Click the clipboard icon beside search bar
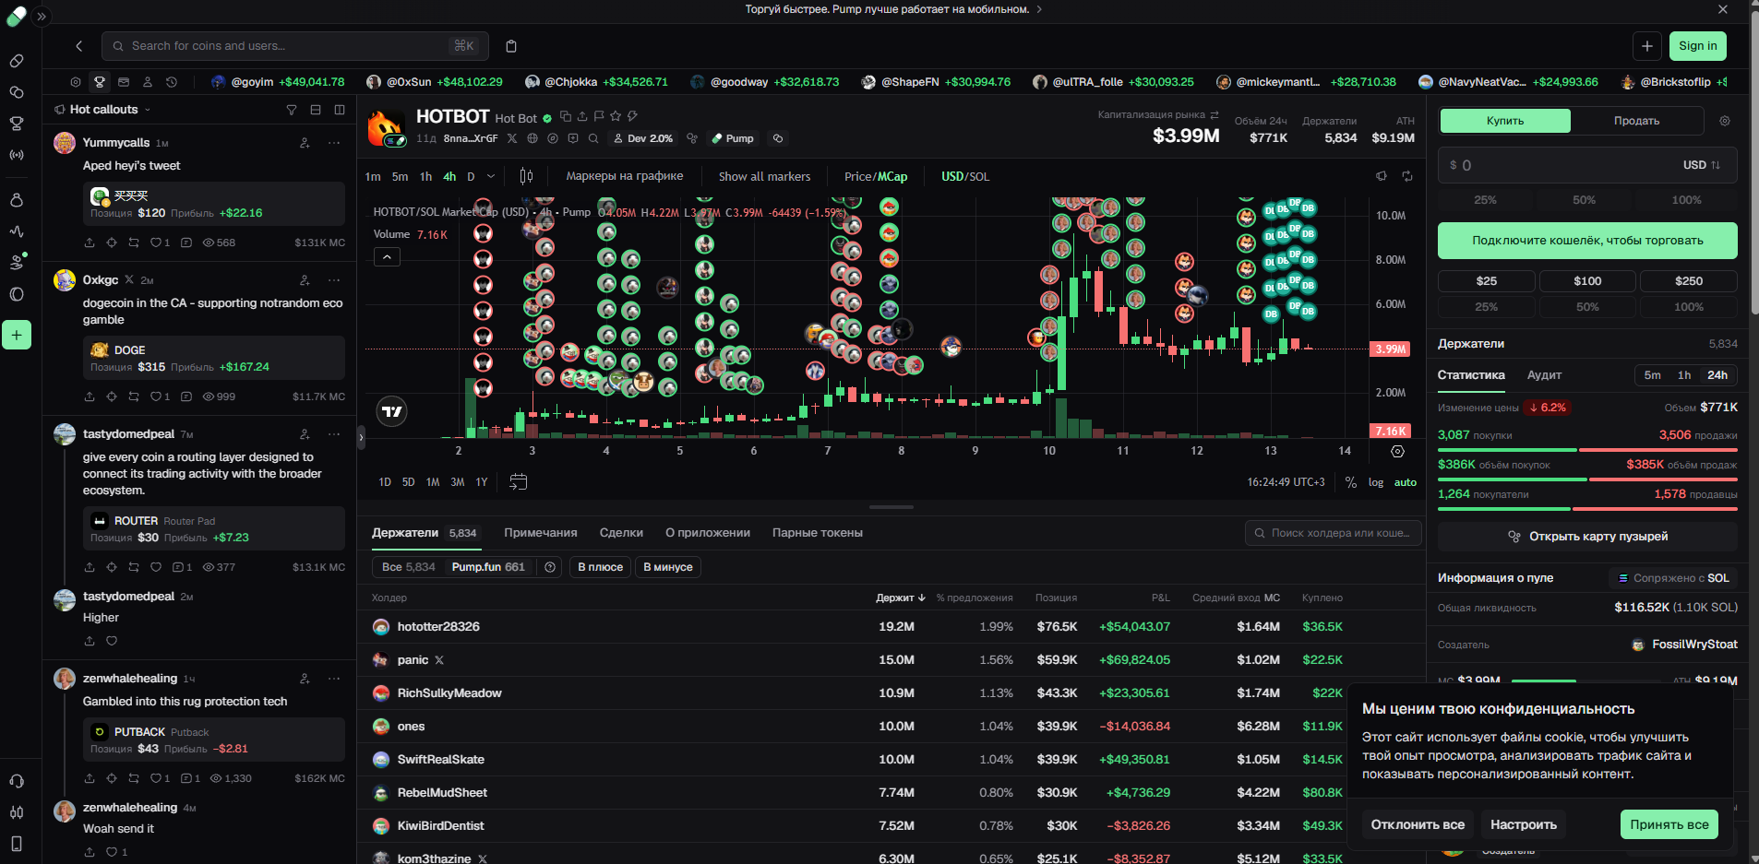 click(511, 46)
